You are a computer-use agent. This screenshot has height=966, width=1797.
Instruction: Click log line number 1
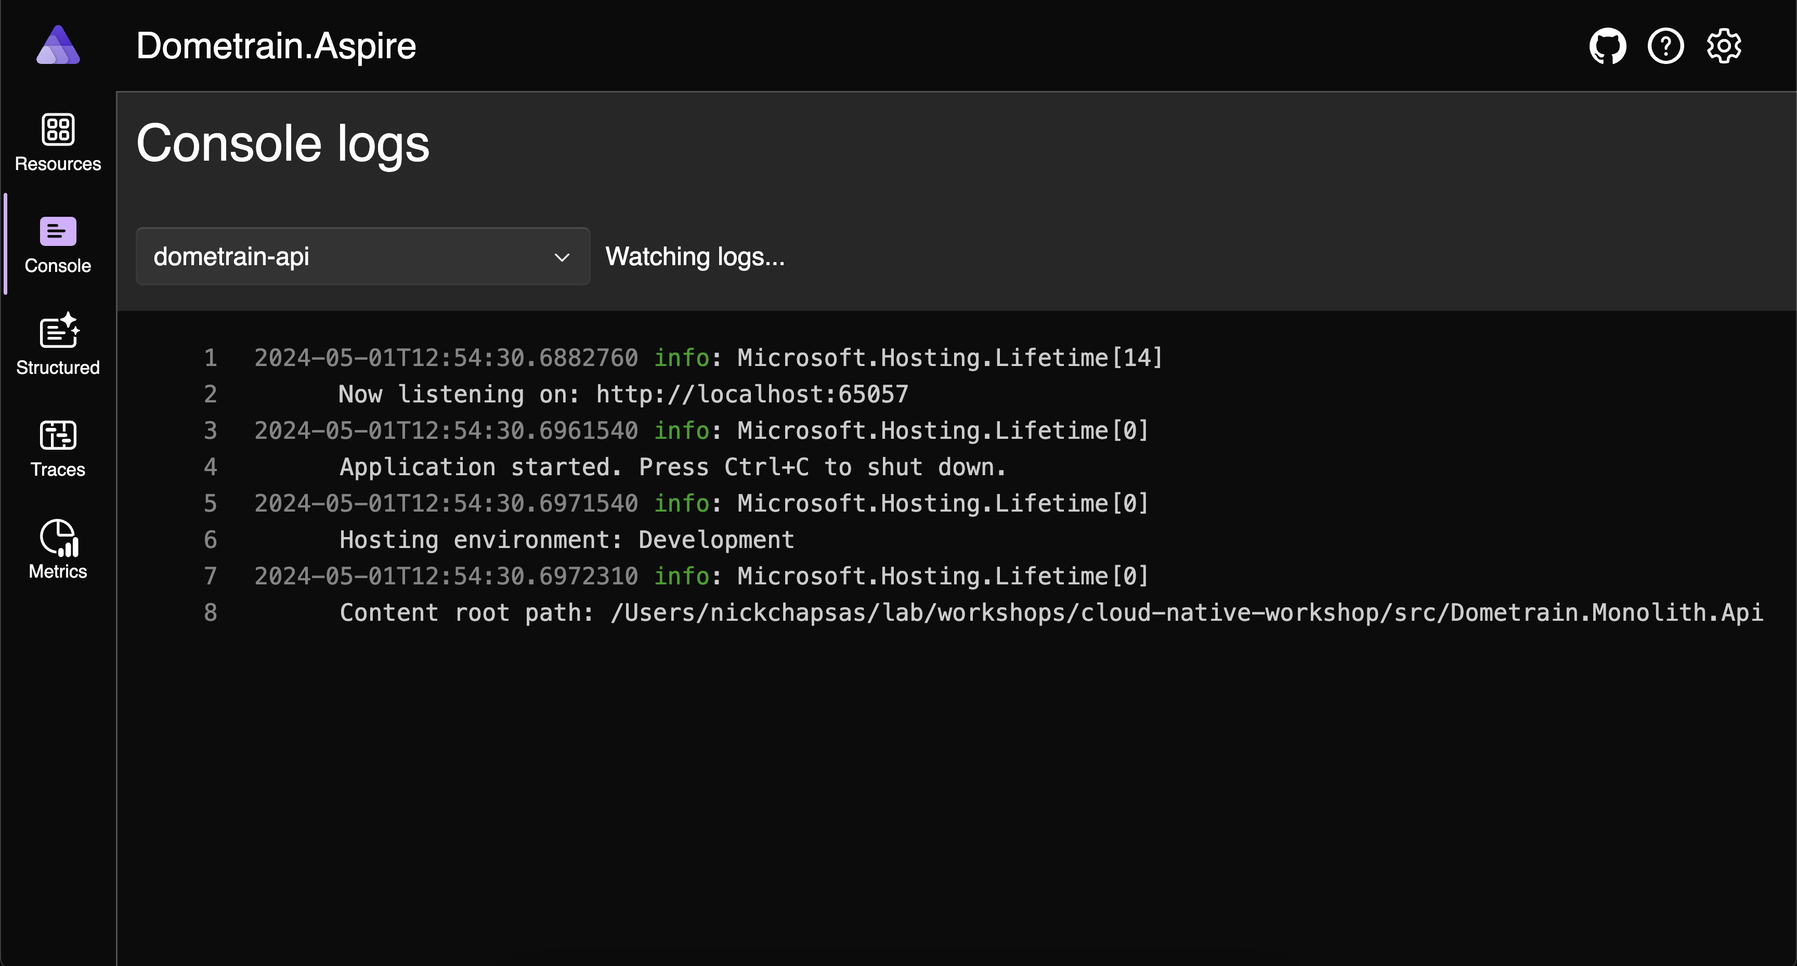click(210, 358)
